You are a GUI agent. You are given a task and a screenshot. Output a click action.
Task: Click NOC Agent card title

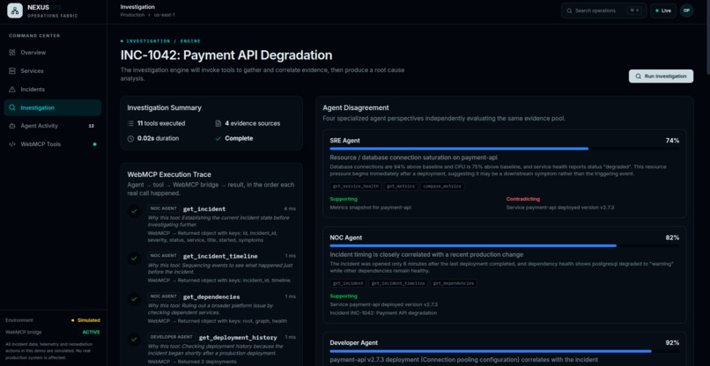coord(346,238)
